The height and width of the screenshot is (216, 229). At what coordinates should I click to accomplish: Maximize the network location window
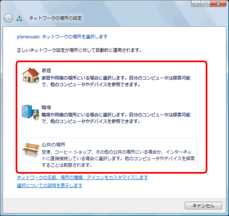coord(206,4)
